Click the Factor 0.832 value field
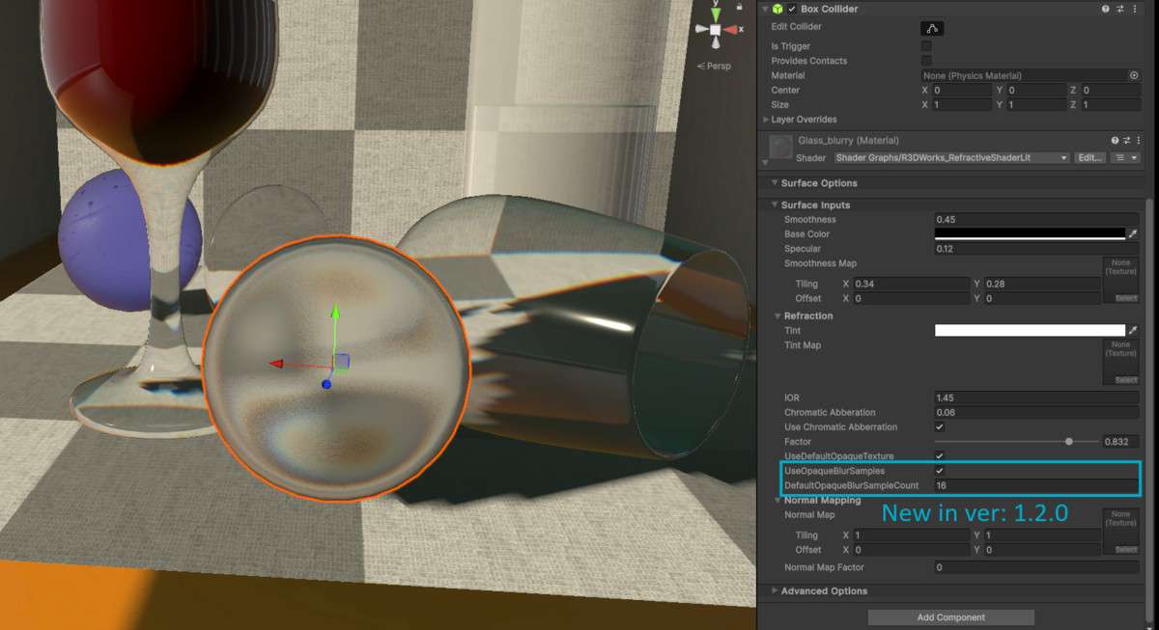Viewport: 1159px width, 630px height. click(1120, 442)
